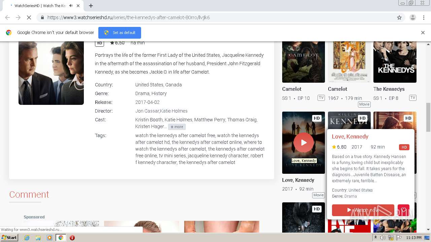
Task: Show hidden system tray icons
Action: [x=375, y=238]
